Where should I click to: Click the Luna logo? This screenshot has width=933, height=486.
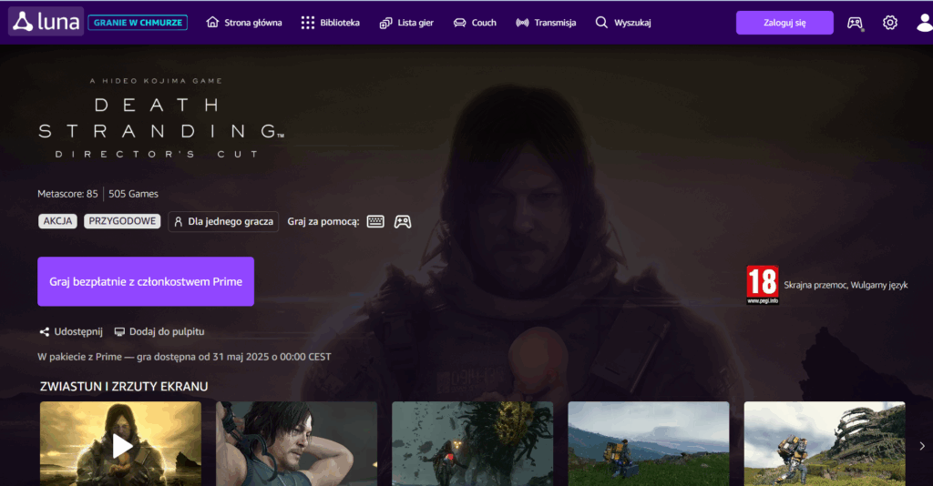(46, 22)
